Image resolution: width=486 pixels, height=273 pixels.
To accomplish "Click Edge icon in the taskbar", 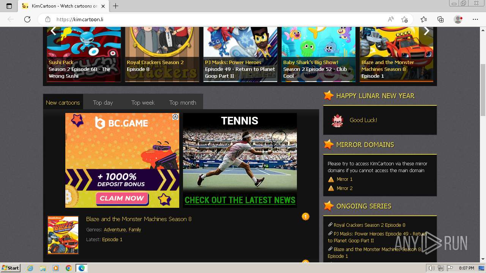I will point(81,268).
